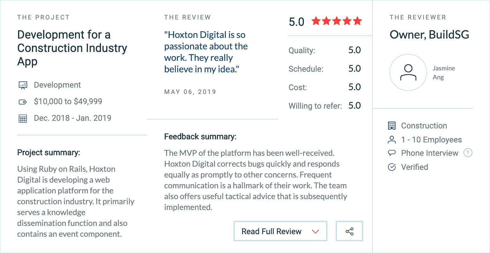
Task: Click the Willing to refer score row
Action: click(x=325, y=105)
